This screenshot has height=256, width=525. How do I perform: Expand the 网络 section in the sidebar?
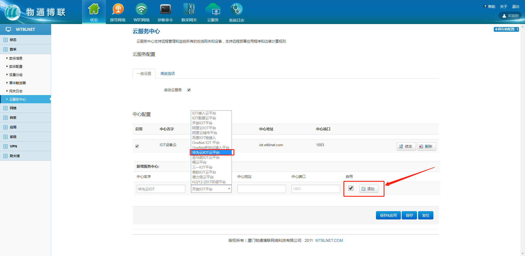[x=13, y=108]
